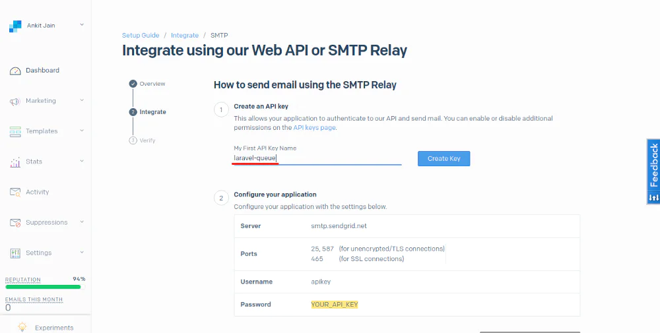Screen dimensions: 660x333
Task: Click the Settings sliders icon
Action: [15, 253]
